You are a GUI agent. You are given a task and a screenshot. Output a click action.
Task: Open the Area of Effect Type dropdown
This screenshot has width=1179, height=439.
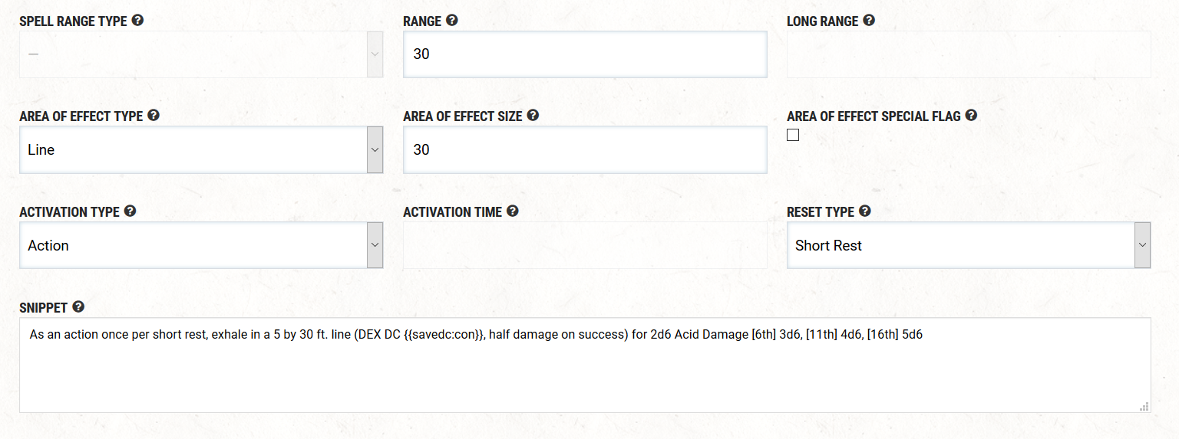tap(201, 149)
